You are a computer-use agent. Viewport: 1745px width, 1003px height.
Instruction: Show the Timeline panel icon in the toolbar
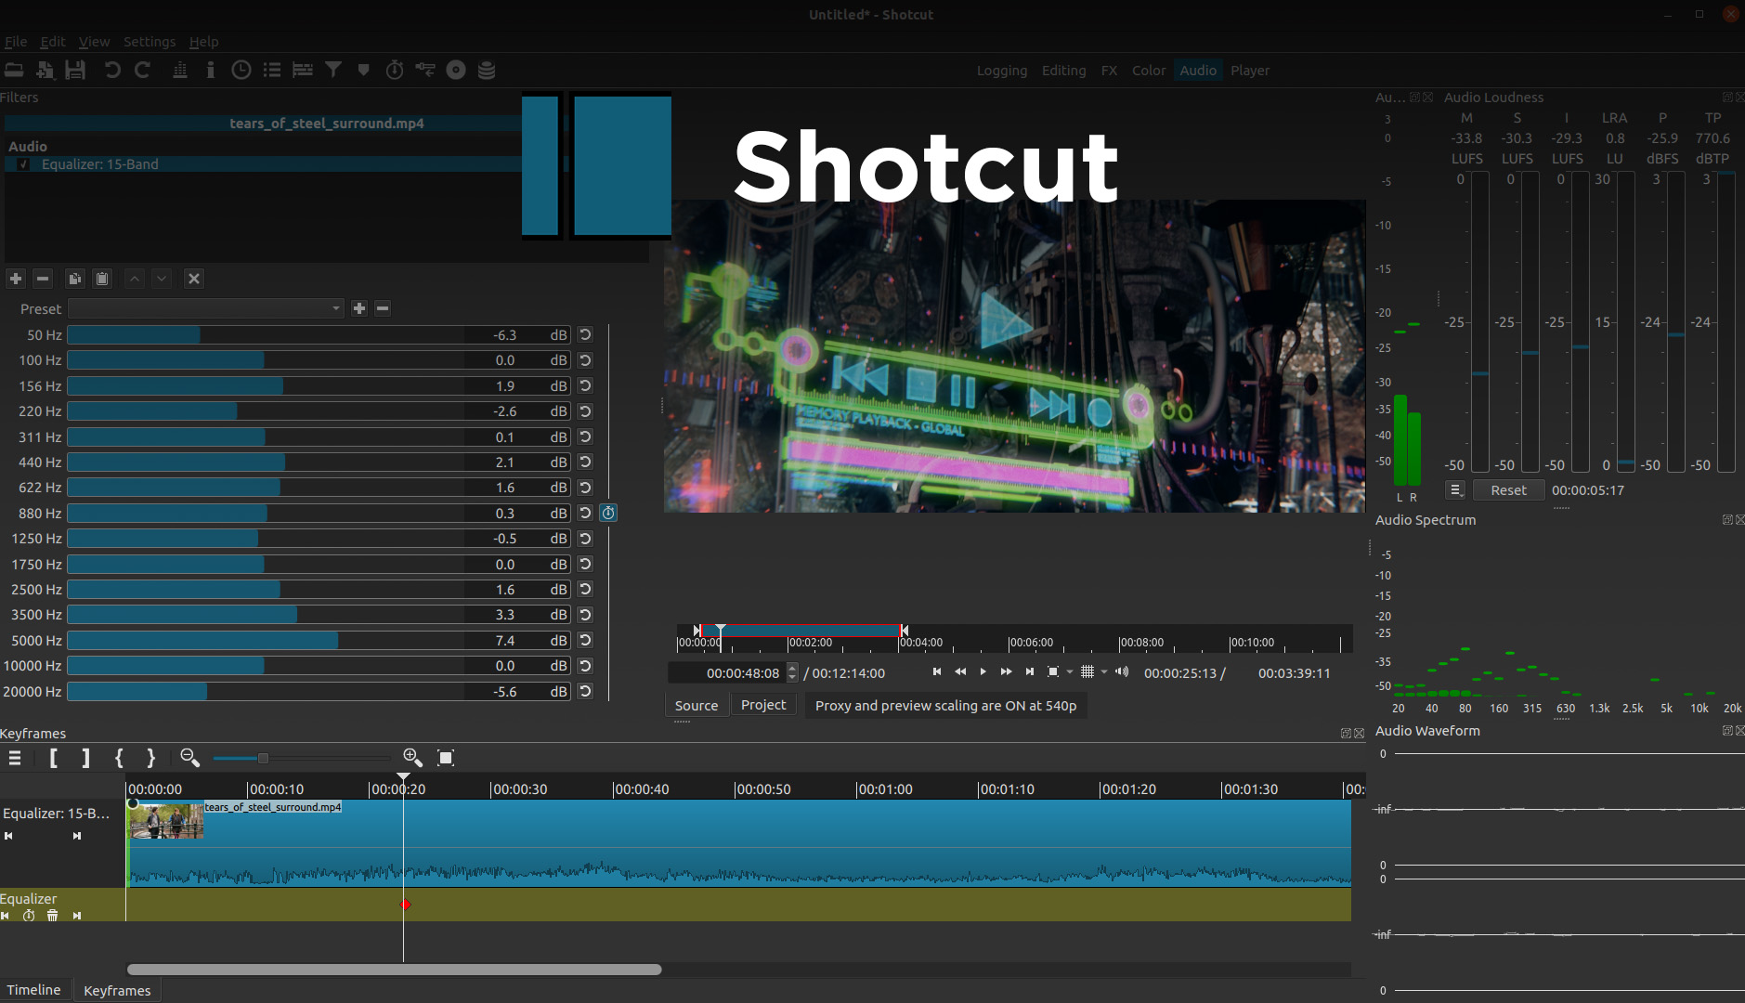(303, 70)
